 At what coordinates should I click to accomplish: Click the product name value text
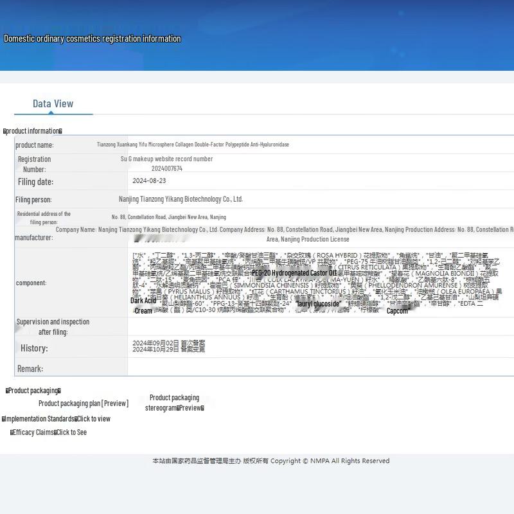[x=193, y=145]
